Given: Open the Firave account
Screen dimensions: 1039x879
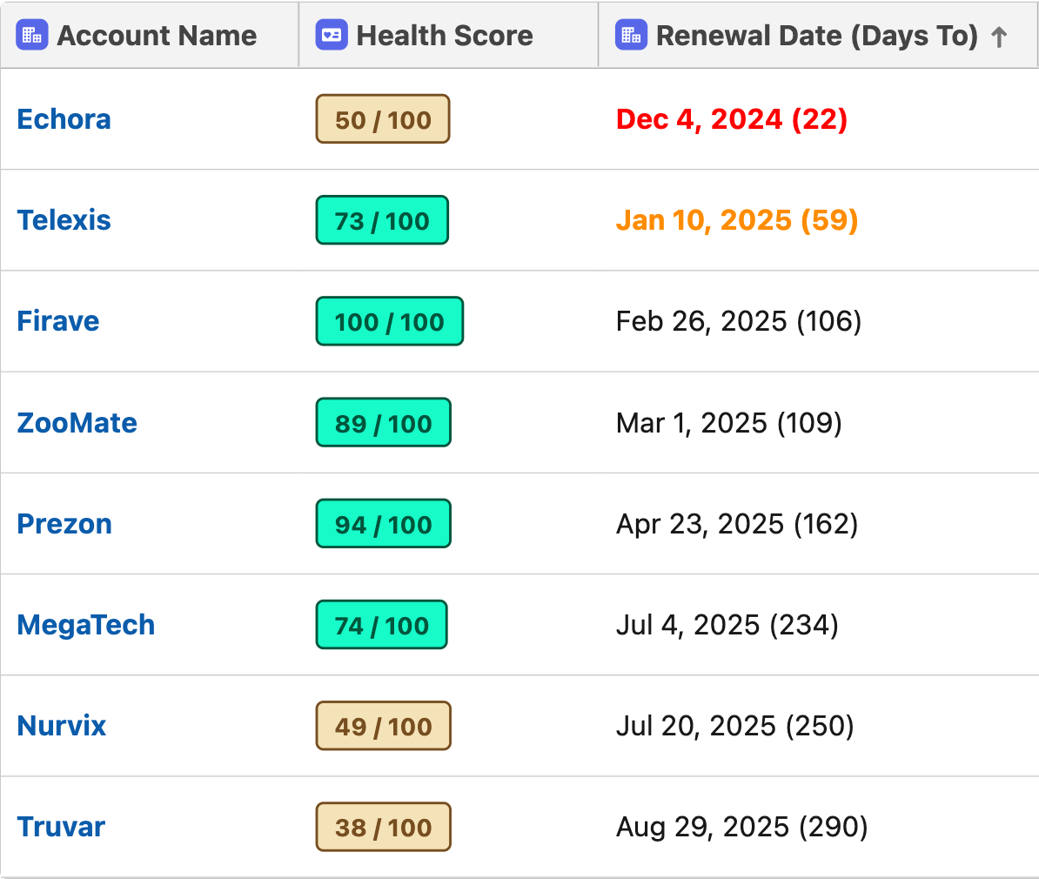Looking at the screenshot, I should [58, 321].
